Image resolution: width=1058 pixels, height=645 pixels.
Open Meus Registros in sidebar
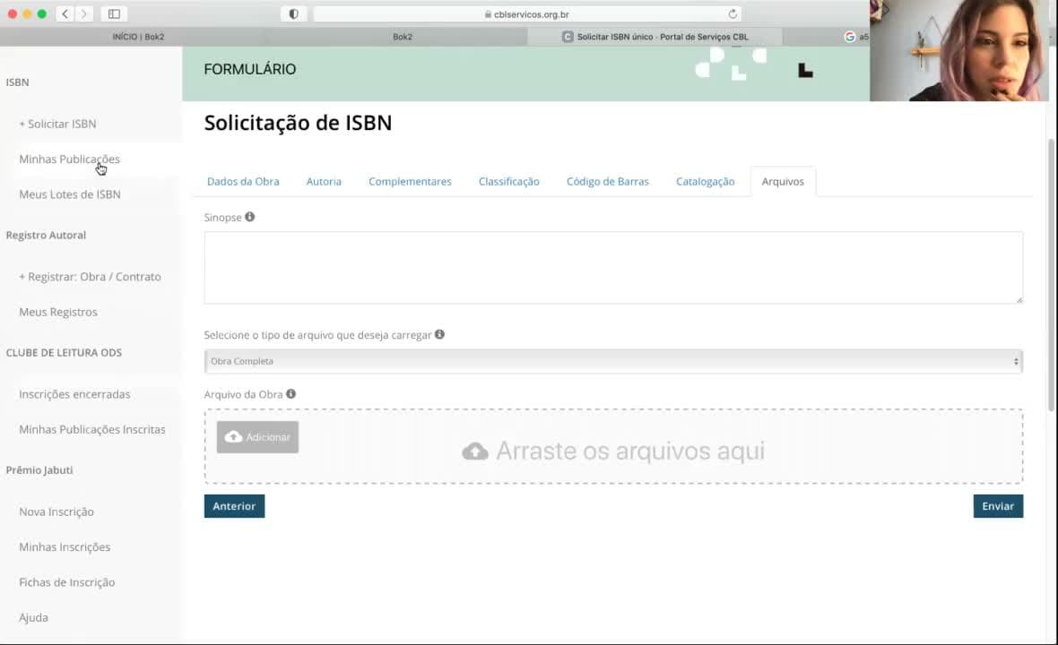(58, 312)
